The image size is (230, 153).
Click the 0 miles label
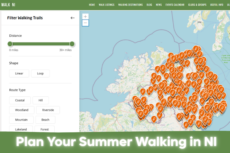14,50
